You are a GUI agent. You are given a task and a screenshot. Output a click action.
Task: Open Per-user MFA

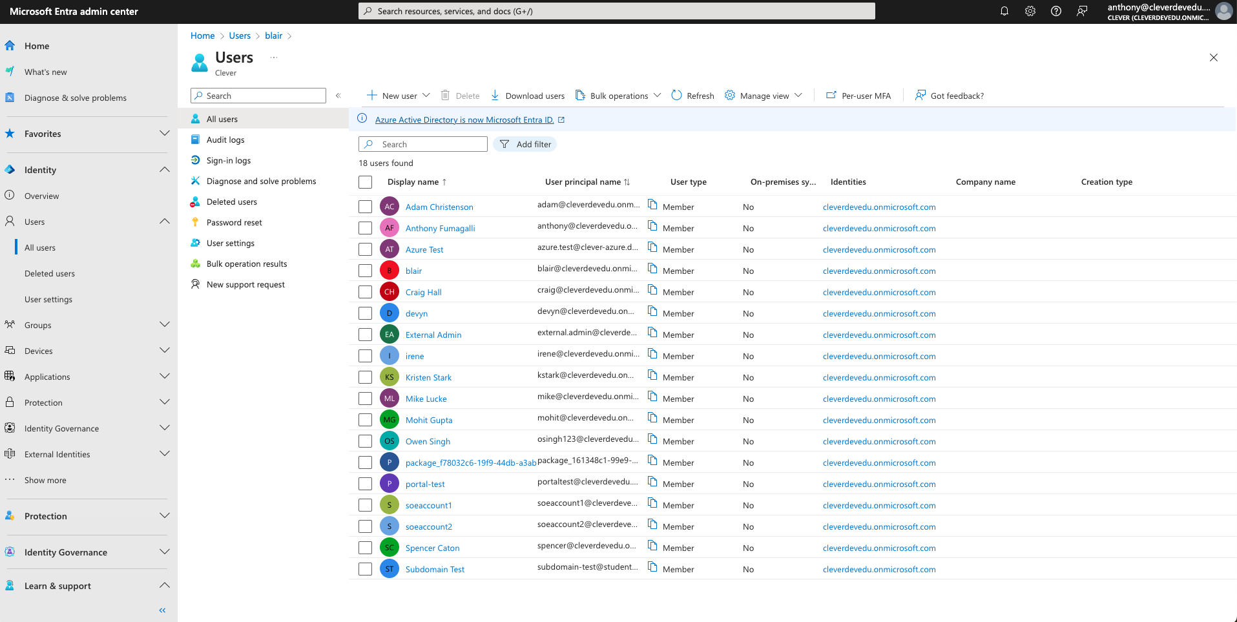(858, 96)
